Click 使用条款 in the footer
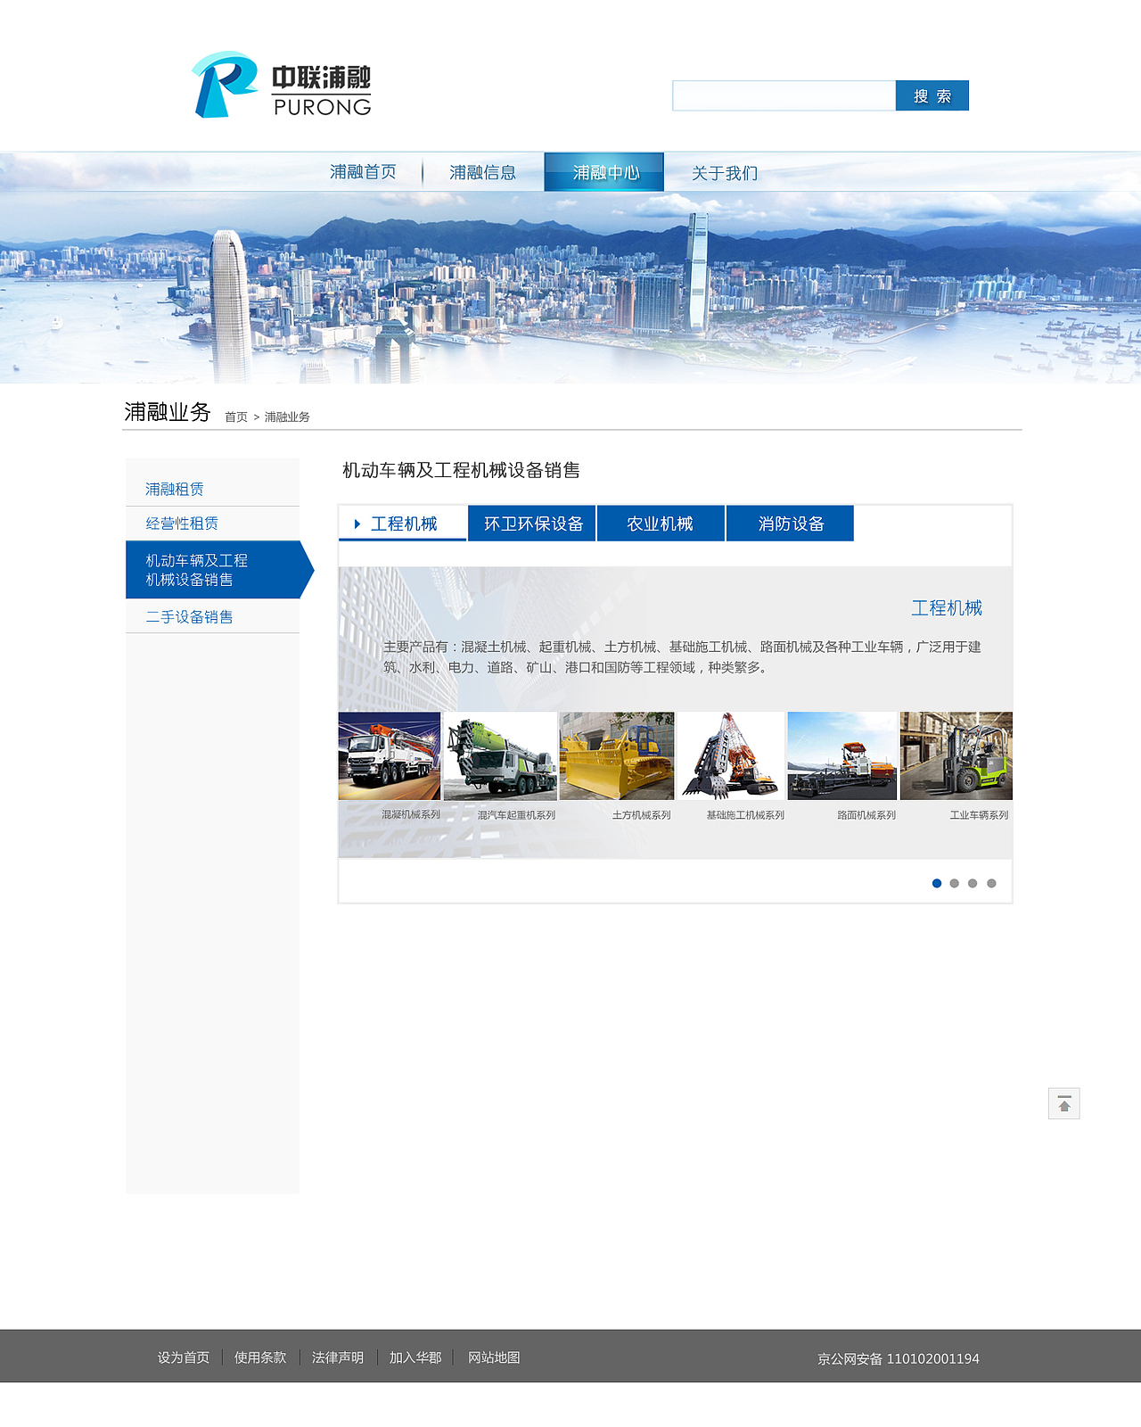Viewport: 1141px width, 1427px height. pos(260,1357)
